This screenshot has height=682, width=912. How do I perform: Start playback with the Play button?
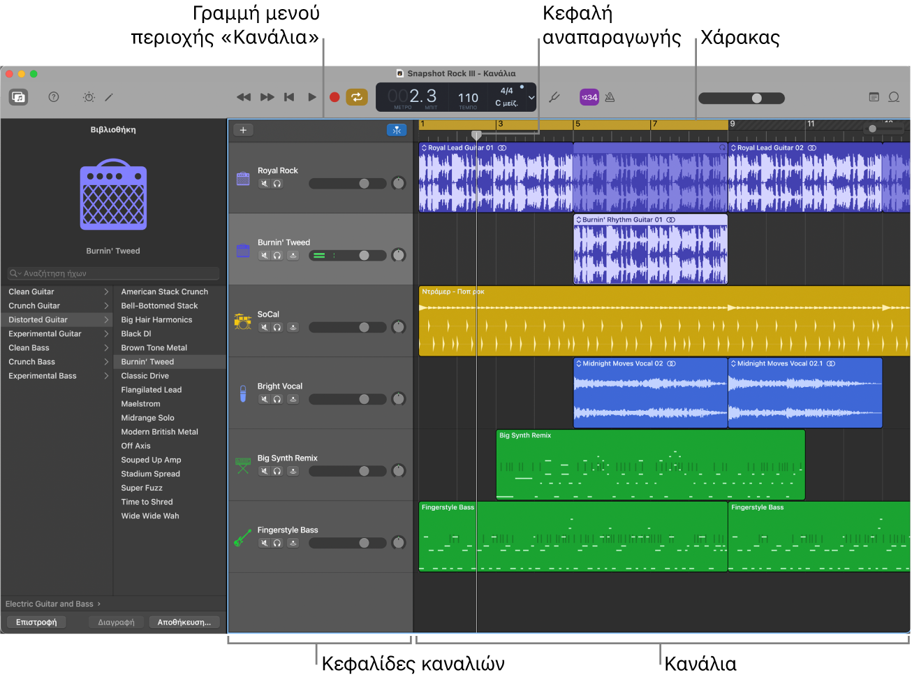coord(312,97)
